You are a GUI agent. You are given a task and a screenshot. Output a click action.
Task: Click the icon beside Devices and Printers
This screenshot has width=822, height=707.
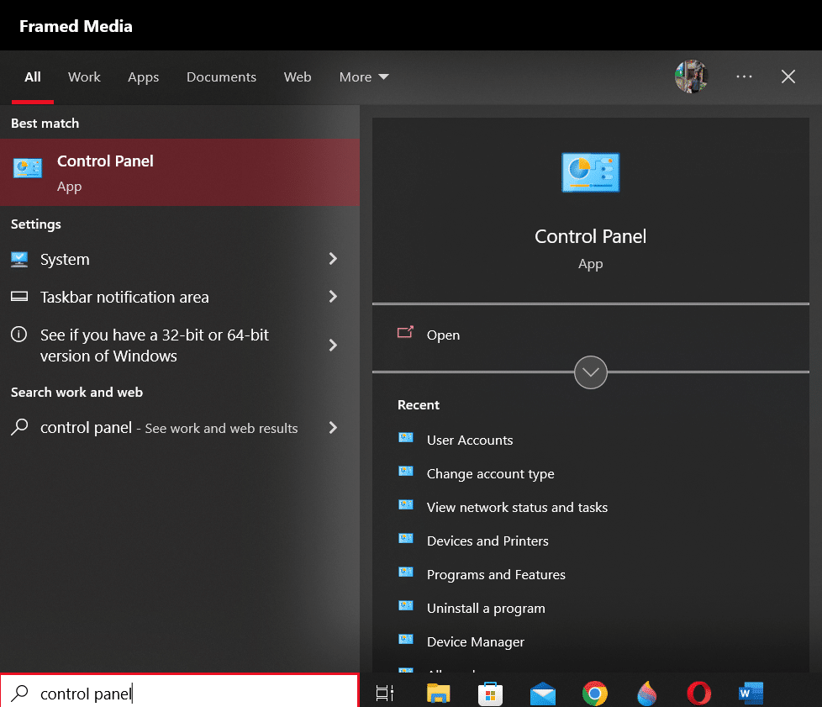(406, 538)
